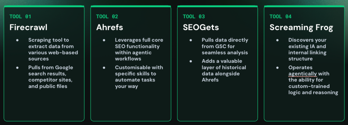The image size is (348, 125).
Task: Click the TOOL 02 label
Action: 107,17
